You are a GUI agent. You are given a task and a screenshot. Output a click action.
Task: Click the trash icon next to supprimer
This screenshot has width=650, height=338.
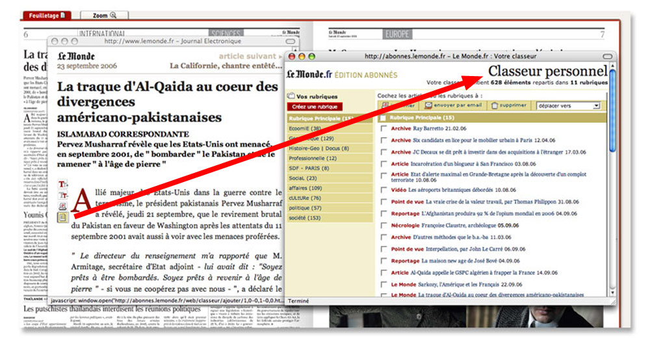(494, 105)
